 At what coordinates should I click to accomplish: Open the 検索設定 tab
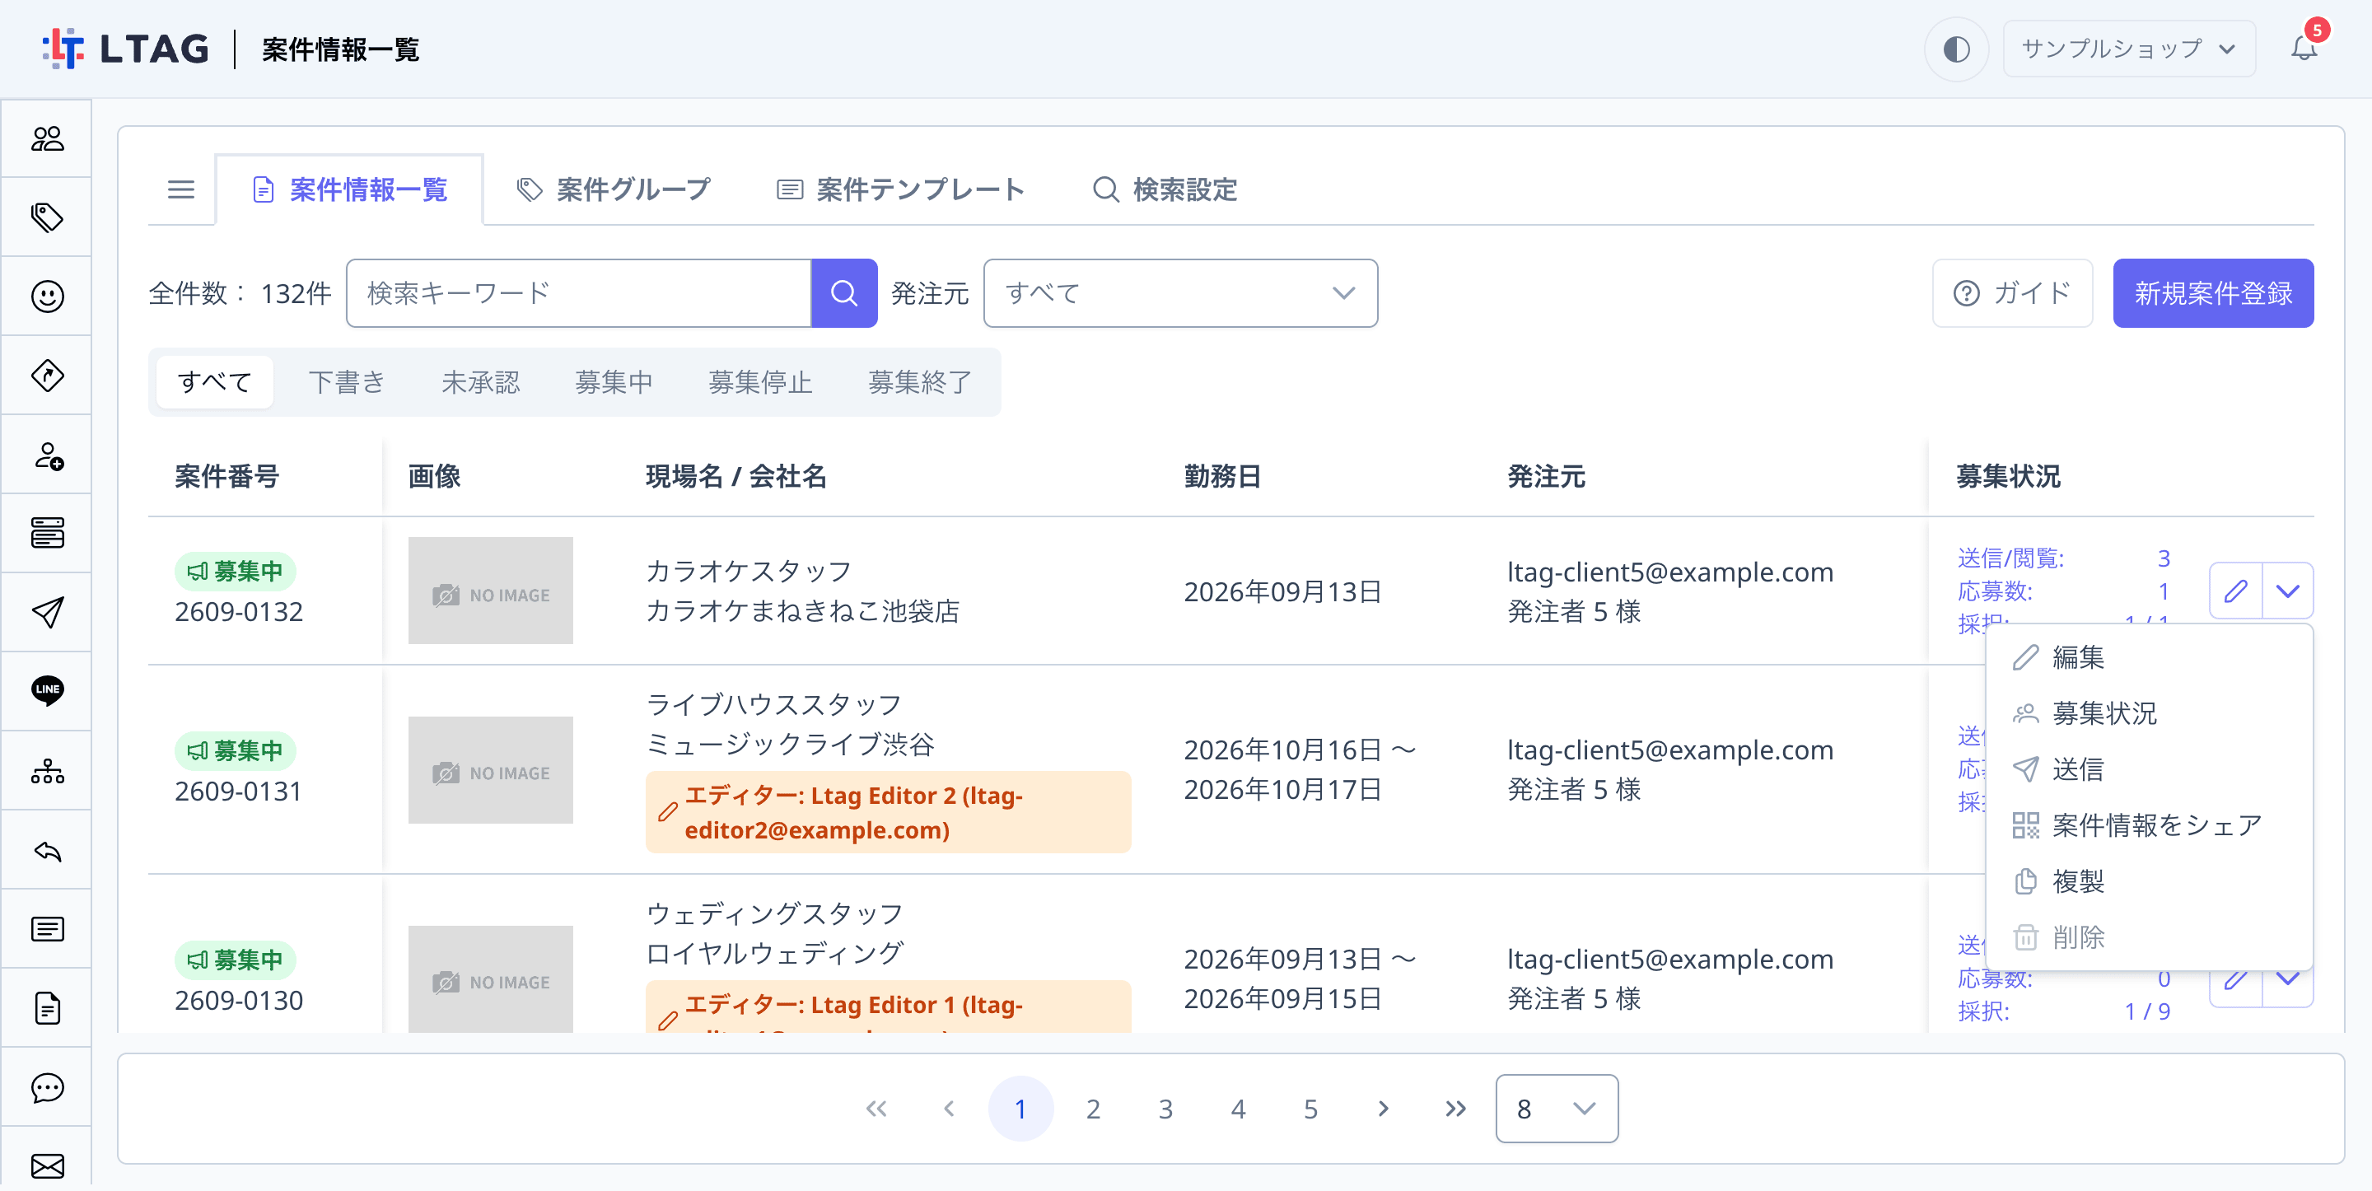pos(1165,189)
